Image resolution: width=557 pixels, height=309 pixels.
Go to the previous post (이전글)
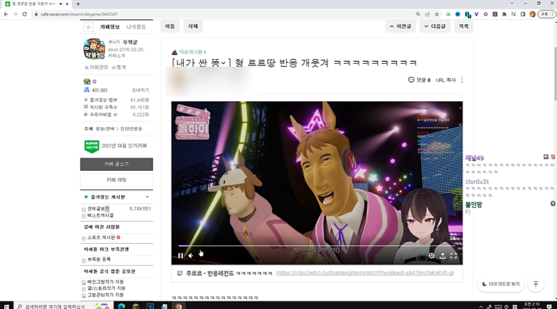click(400, 26)
